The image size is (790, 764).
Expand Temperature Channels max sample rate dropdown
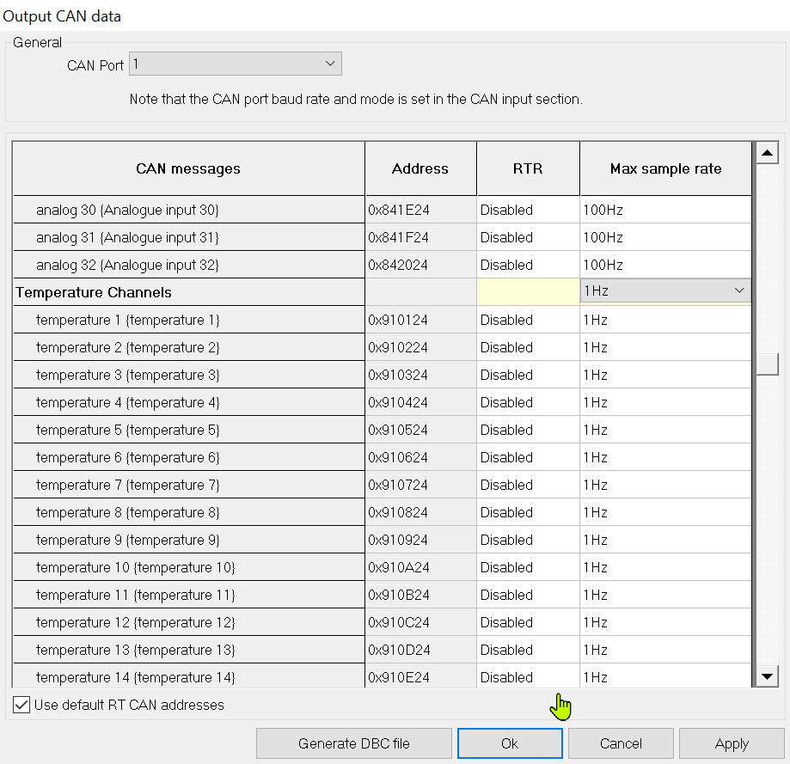[739, 291]
